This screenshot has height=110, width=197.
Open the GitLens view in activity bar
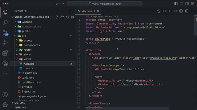point(5,63)
